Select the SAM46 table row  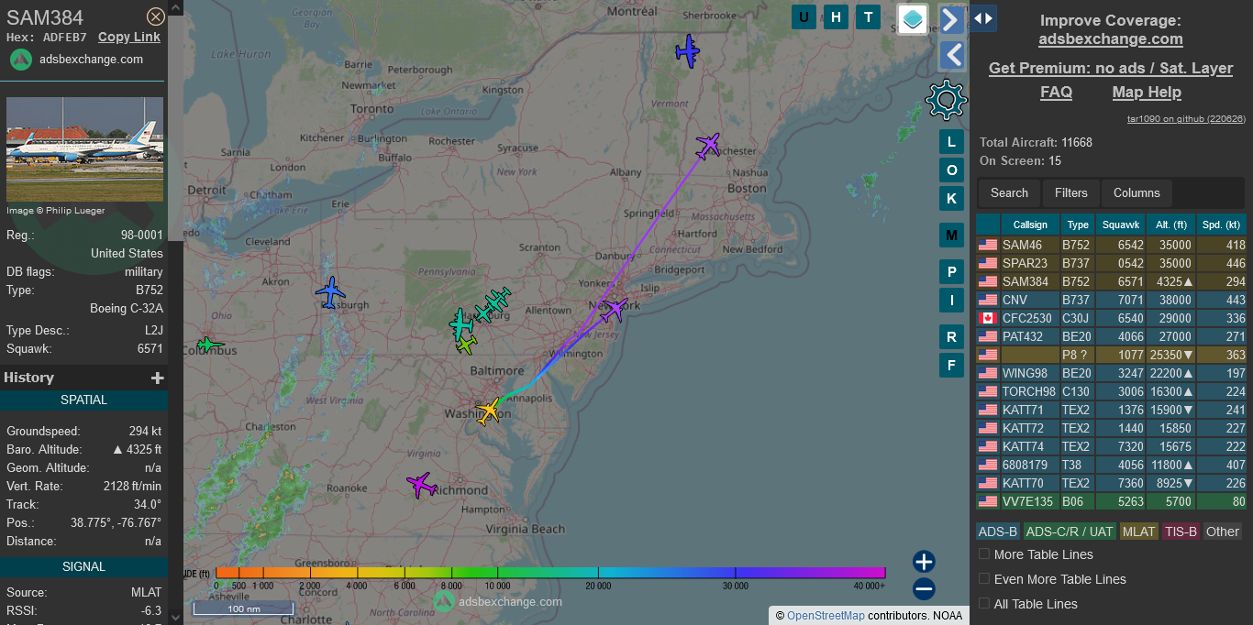(x=1111, y=245)
